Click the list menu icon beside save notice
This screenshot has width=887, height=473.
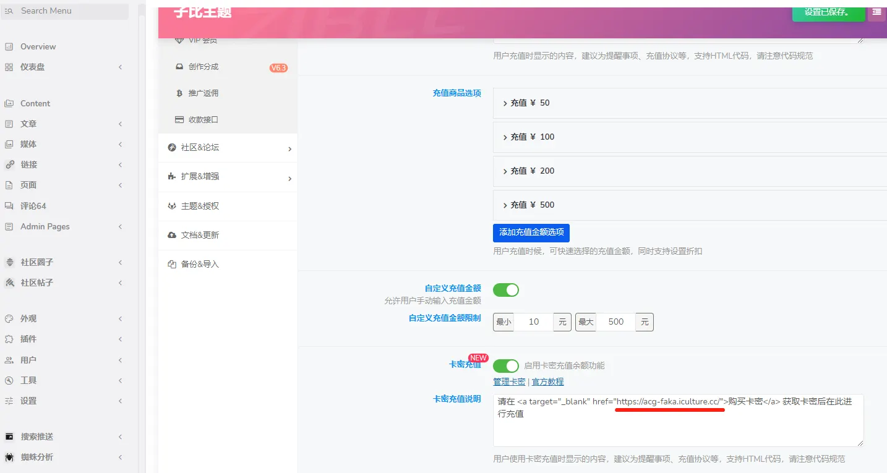[x=876, y=12]
